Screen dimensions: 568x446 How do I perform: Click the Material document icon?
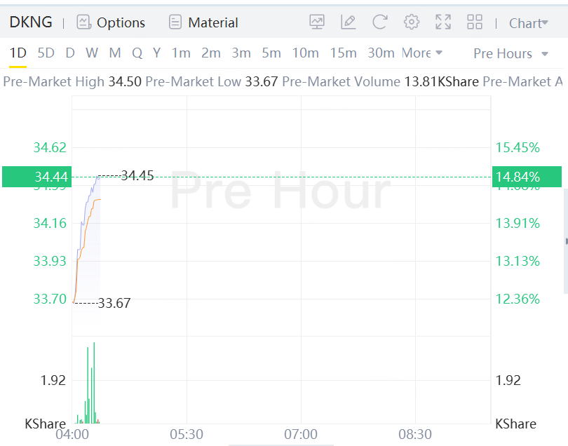175,22
